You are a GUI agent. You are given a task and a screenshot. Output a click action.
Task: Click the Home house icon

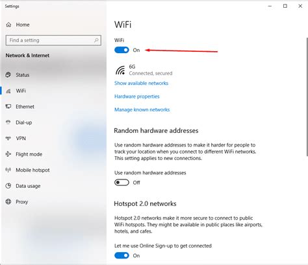(8, 25)
